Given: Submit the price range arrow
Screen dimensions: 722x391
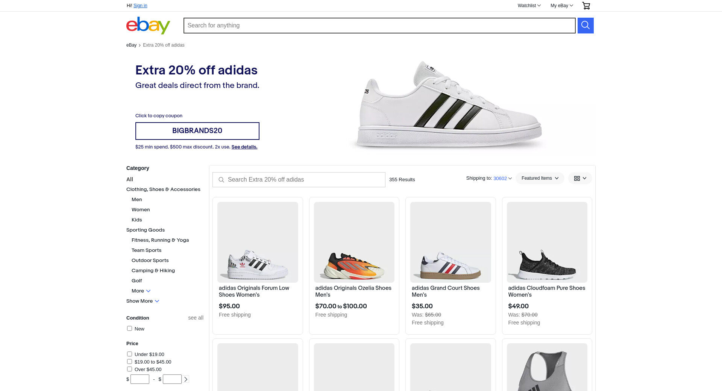Looking at the screenshot, I should (186, 379).
